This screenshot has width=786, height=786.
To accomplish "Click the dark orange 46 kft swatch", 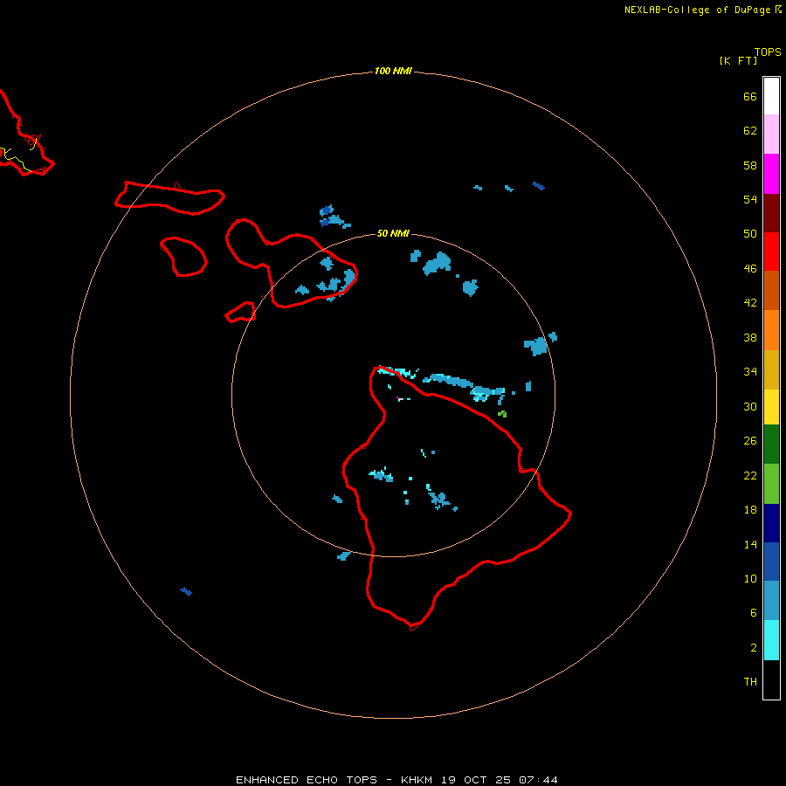I will point(771,290).
